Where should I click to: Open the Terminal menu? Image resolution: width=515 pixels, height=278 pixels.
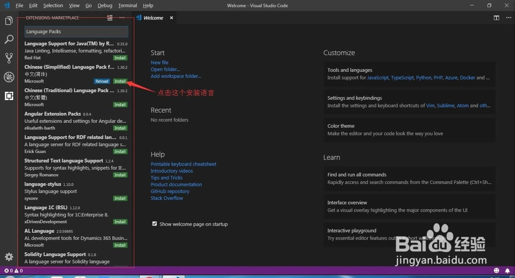127,5
